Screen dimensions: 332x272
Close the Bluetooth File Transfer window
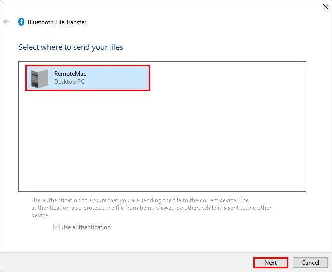click(325, 7)
